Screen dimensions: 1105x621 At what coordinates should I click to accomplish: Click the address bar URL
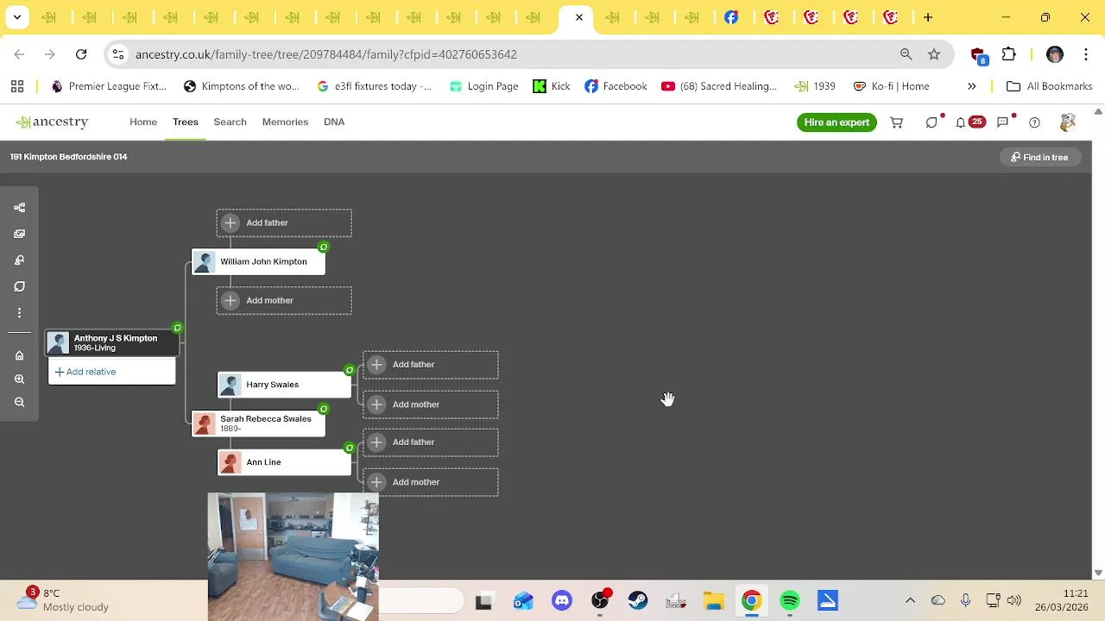pyautogui.click(x=326, y=54)
